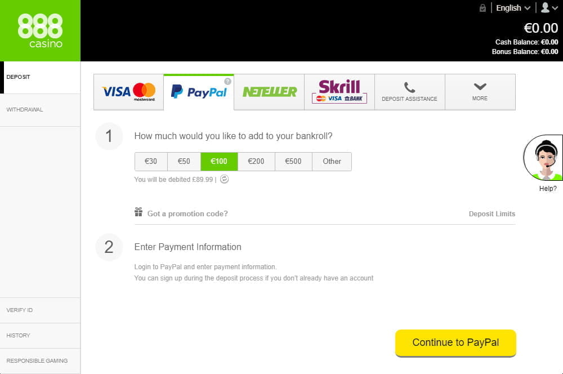Viewport: 563px width, 374px height.
Task: Click Continue to PayPal button
Action: pyautogui.click(x=455, y=343)
